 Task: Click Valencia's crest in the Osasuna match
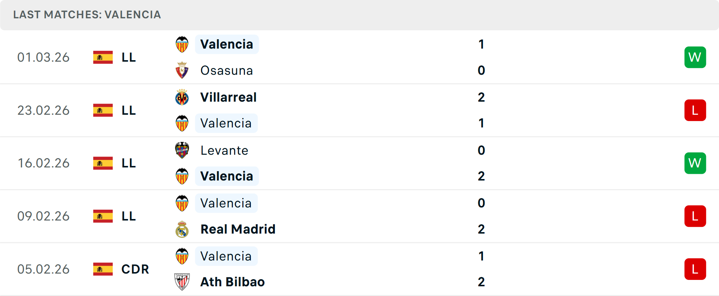click(x=182, y=44)
